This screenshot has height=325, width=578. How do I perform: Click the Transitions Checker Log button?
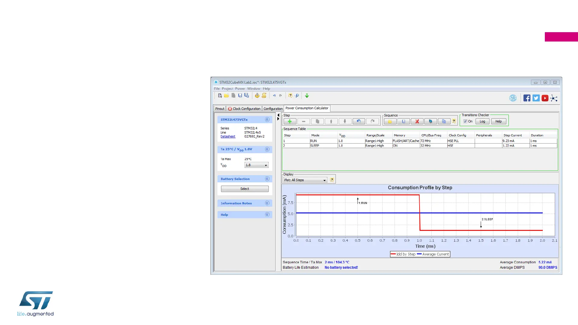482,121
